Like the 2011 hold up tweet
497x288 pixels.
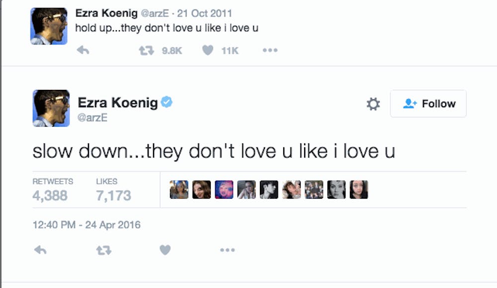tap(208, 50)
